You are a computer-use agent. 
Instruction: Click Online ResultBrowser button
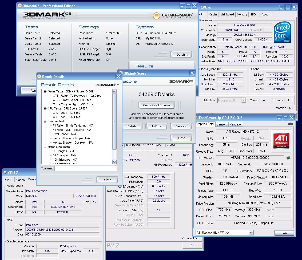(157, 105)
